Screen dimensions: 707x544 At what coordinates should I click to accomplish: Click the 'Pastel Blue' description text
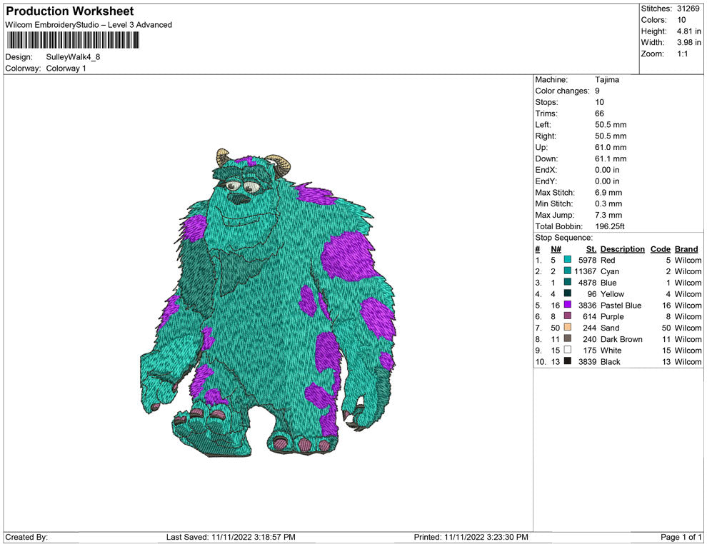(x=621, y=305)
